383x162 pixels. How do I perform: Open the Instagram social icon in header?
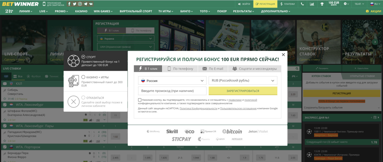click(80, 4)
